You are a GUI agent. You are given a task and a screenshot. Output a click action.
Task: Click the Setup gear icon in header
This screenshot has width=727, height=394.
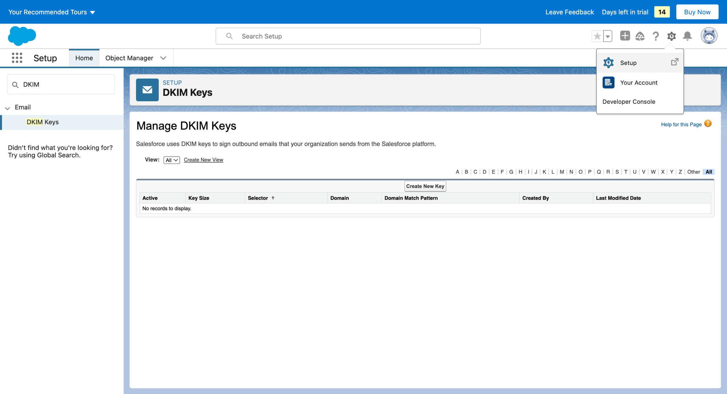(x=672, y=36)
